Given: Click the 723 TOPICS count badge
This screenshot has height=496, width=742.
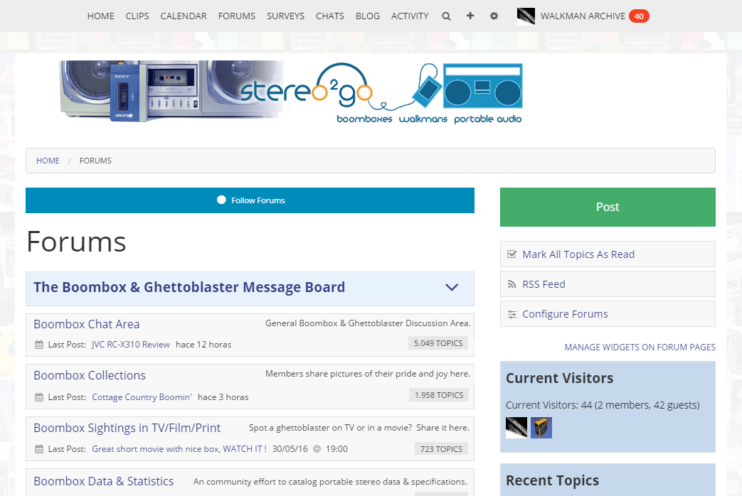Looking at the screenshot, I should [442, 449].
